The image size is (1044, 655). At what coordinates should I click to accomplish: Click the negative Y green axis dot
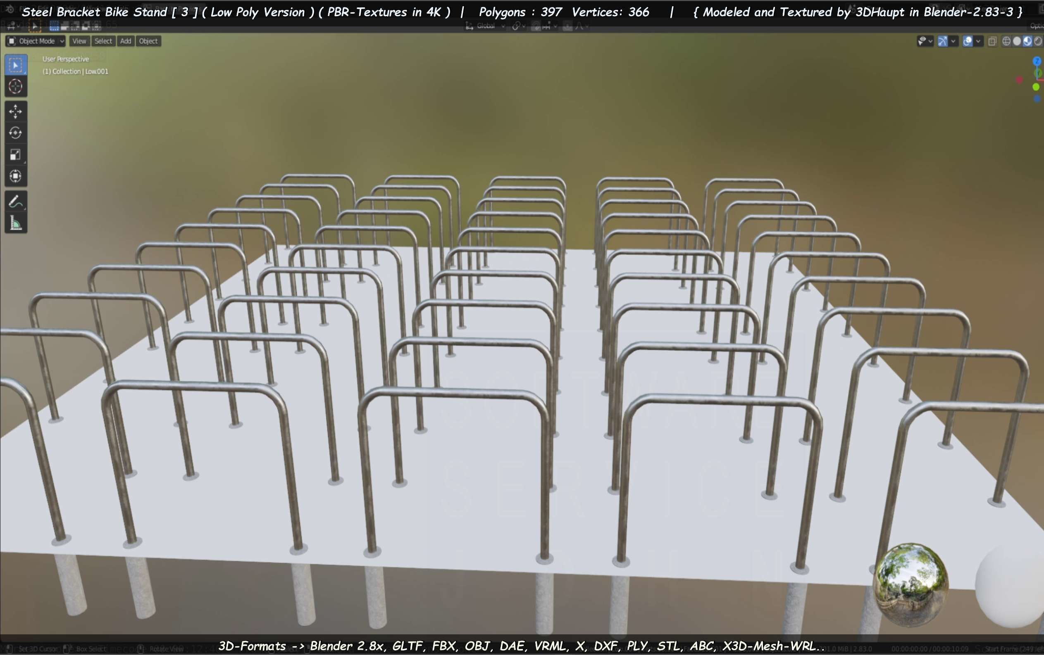[x=1036, y=87]
